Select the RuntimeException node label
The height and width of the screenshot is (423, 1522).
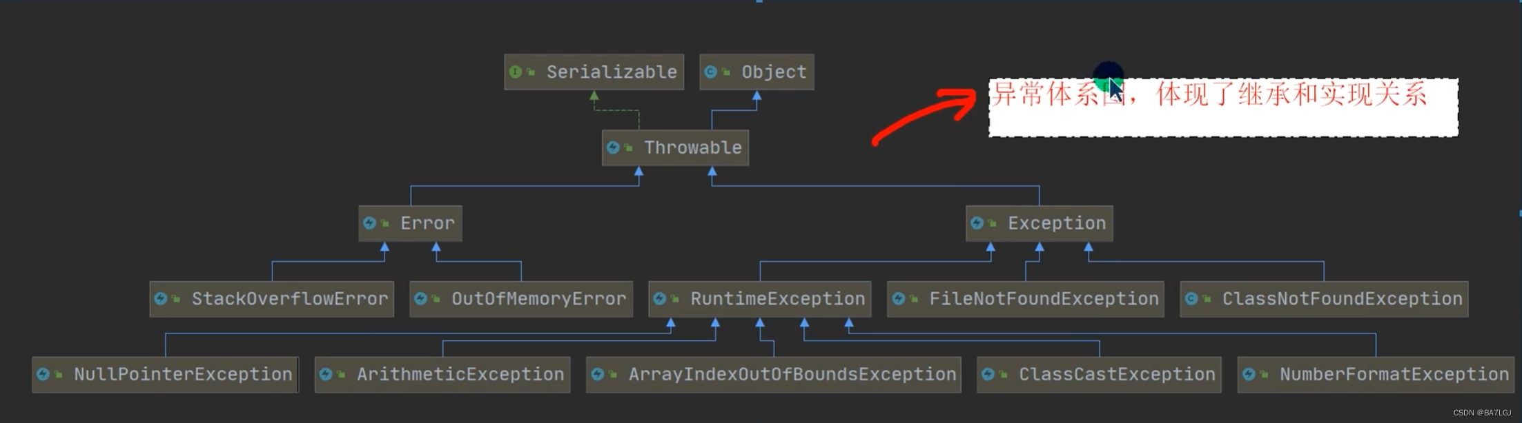tap(778, 299)
